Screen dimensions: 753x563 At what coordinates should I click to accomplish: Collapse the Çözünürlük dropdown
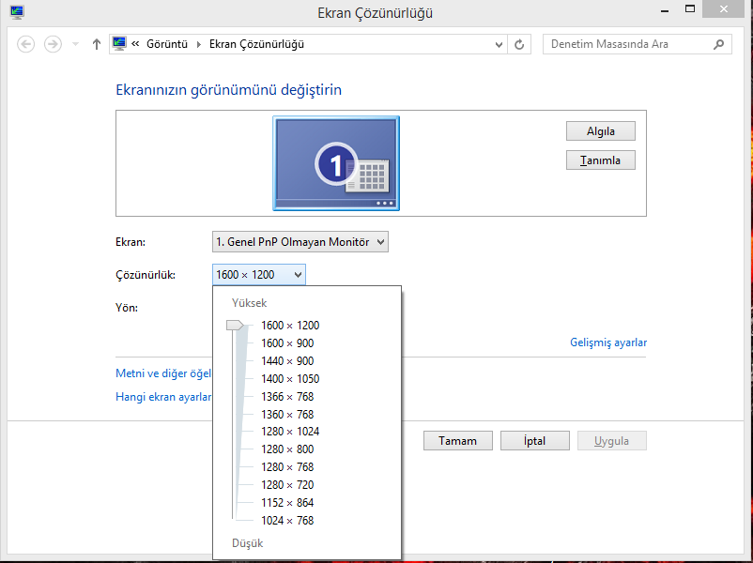click(x=259, y=275)
